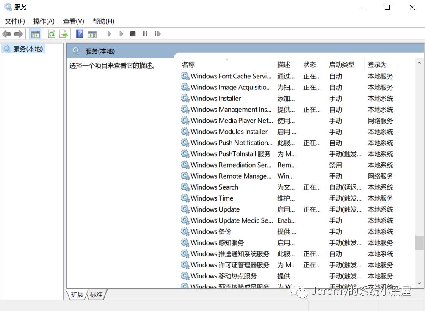Click 网络服务 logon of Windows Media Player

pos(380,121)
